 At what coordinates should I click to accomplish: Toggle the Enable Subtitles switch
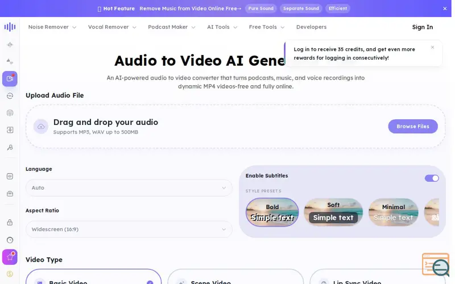[432, 178]
